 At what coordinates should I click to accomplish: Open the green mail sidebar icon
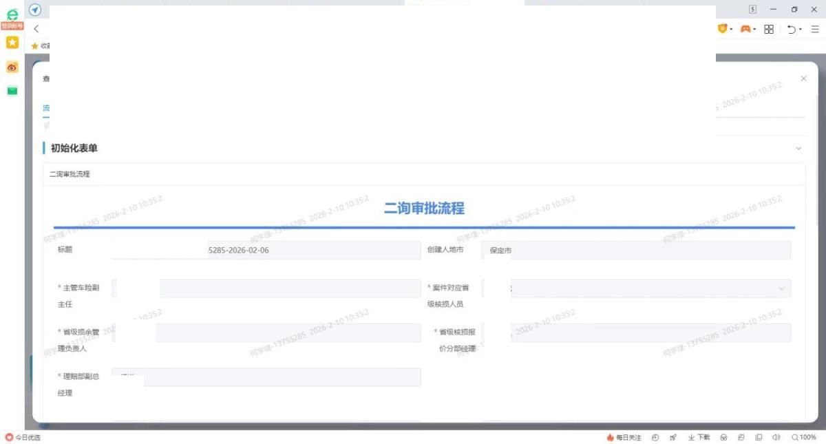12,91
